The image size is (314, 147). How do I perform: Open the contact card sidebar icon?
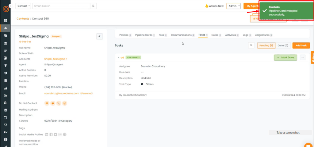point(6,58)
